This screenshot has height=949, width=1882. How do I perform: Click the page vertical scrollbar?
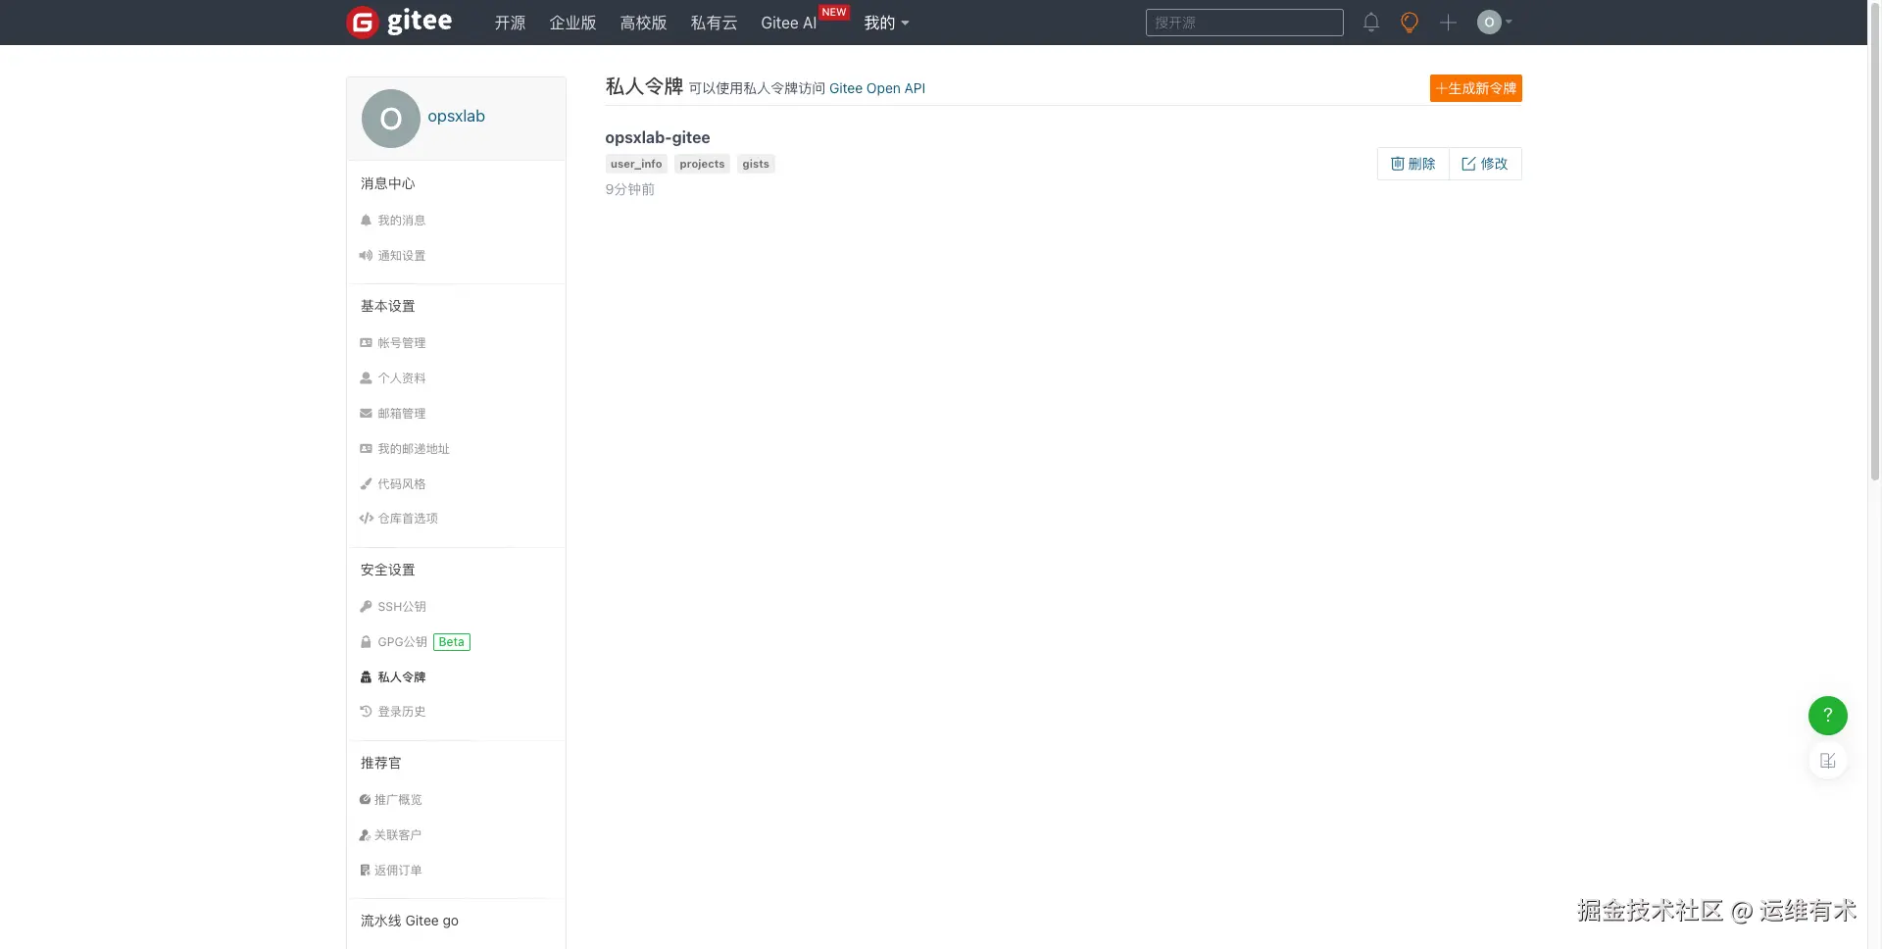[1874, 240]
